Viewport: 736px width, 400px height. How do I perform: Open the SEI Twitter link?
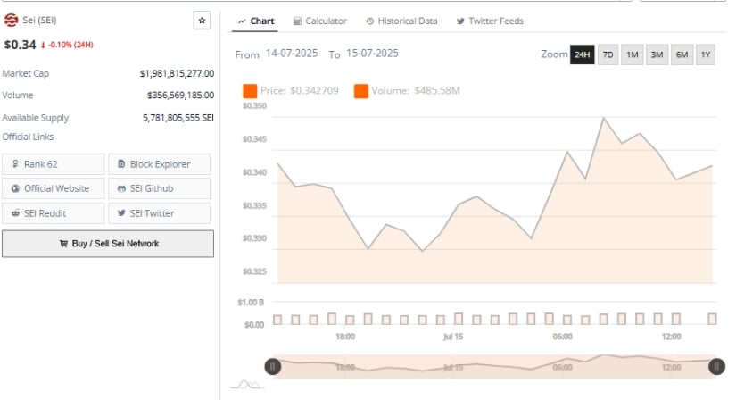click(x=159, y=213)
